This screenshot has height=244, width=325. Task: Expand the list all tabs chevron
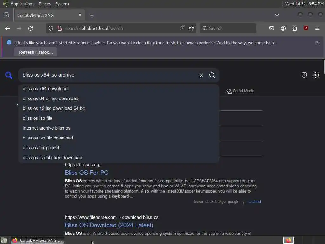[277, 15]
